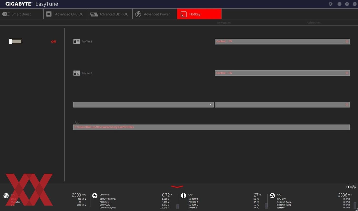Click the voltage lightning bolt icon
This screenshot has width=358, height=211.
95,195
